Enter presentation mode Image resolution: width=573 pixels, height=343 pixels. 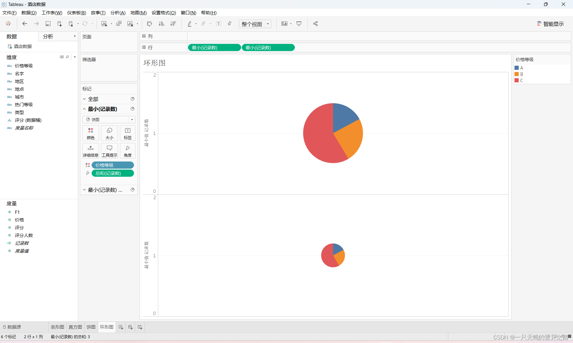(x=299, y=24)
